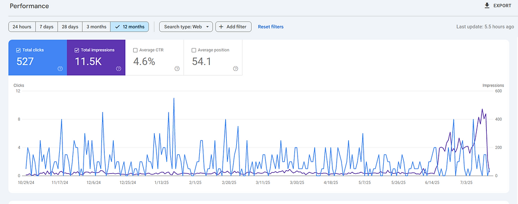Open help icon on Average CTR card
The image size is (518, 204).
click(x=177, y=69)
